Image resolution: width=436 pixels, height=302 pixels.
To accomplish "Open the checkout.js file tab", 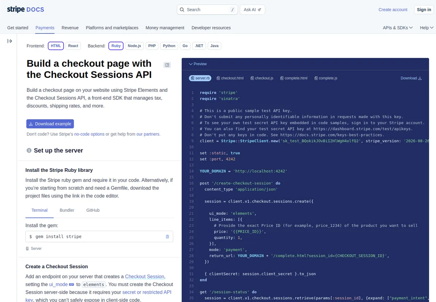I will tap(262, 78).
